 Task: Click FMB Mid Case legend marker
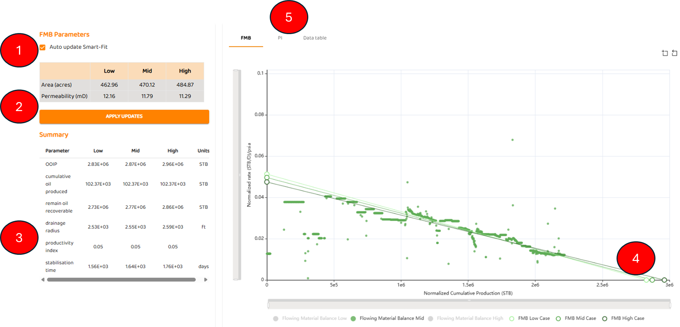pos(558,319)
